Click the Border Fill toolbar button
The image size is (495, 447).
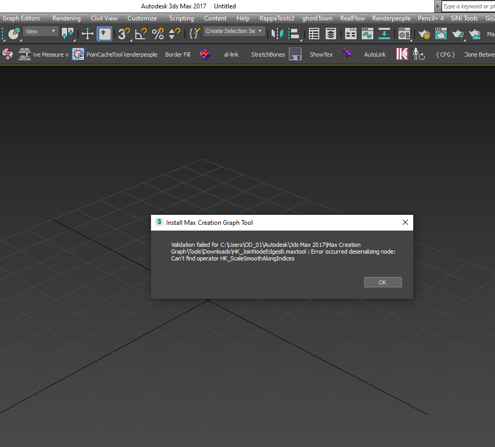177,54
